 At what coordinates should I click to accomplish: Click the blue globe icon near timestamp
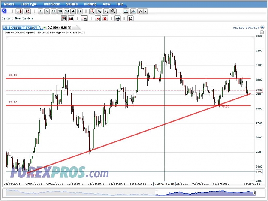pyautogui.click(x=262, y=27)
